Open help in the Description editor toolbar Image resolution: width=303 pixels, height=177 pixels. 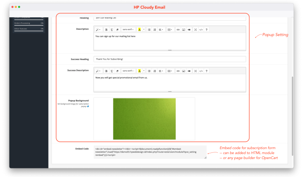tap(206, 29)
